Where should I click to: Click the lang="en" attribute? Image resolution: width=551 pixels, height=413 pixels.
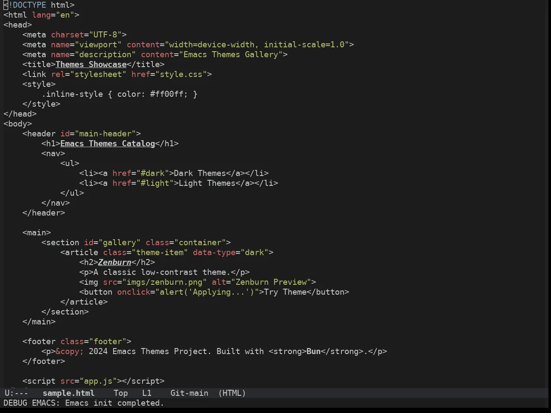pyautogui.click(x=53, y=15)
